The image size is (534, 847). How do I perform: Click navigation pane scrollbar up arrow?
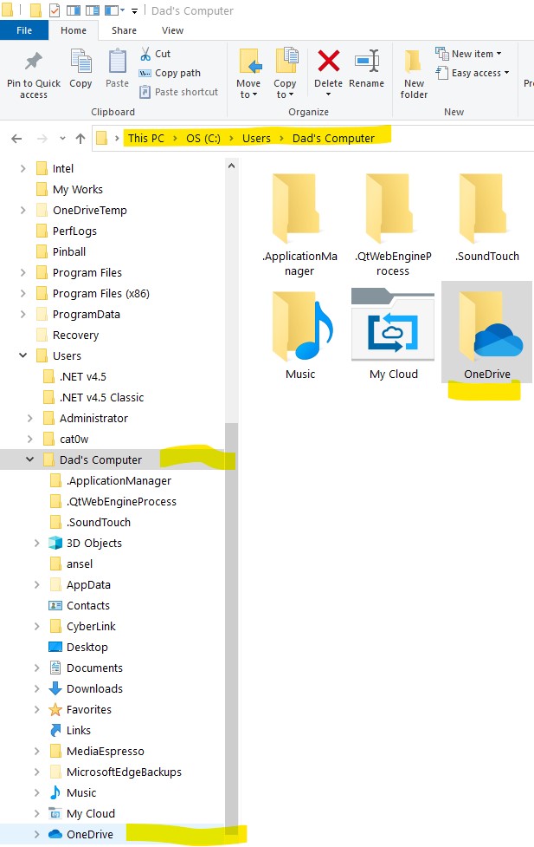pyautogui.click(x=231, y=166)
